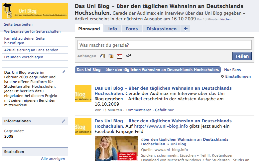Click the Uni Blog avatar on the Fanpage Feld post
The height and width of the screenshot is (161, 259).
pyautogui.click(x=83, y=126)
